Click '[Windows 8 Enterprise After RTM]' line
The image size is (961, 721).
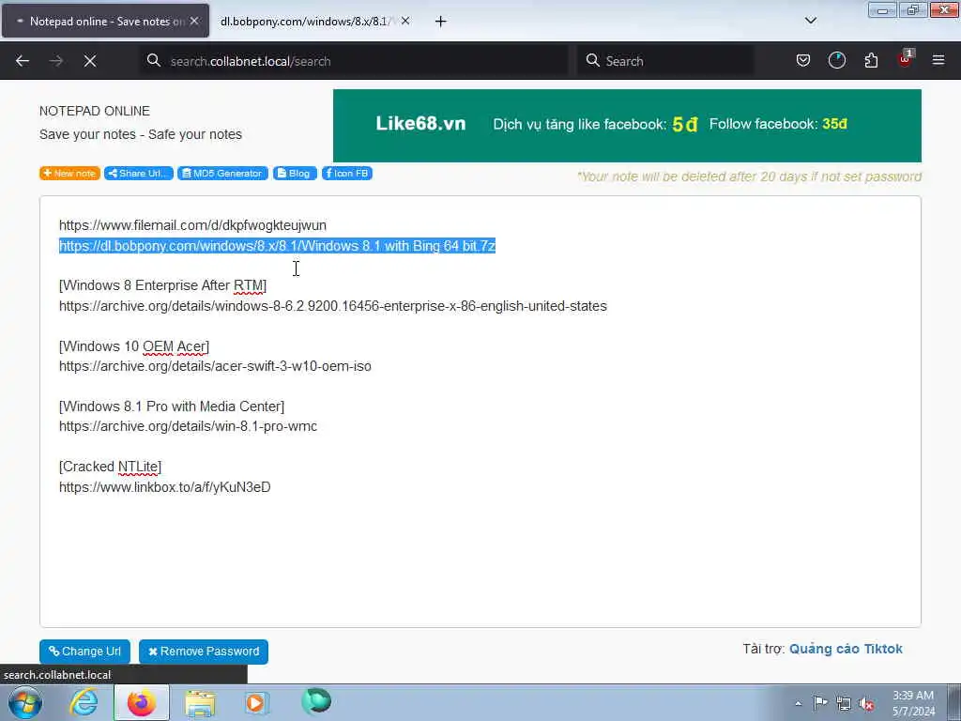(x=162, y=285)
